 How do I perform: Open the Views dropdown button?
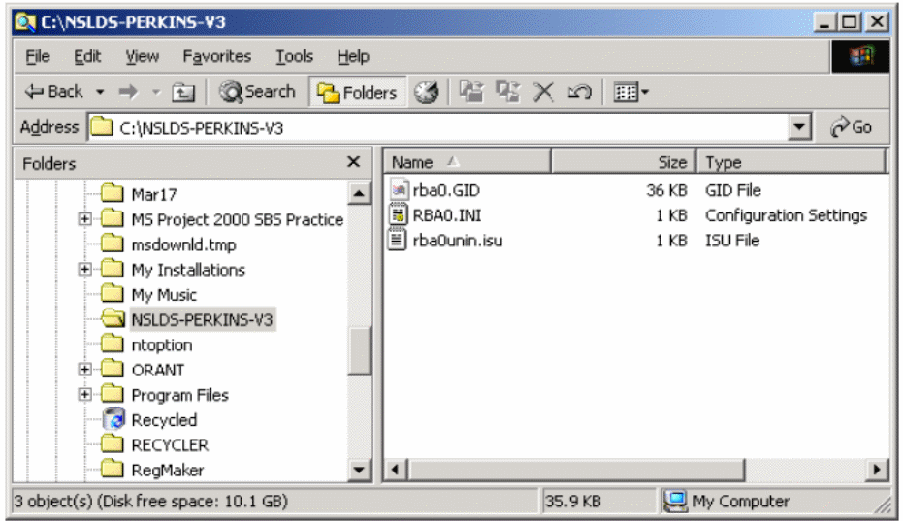[630, 92]
